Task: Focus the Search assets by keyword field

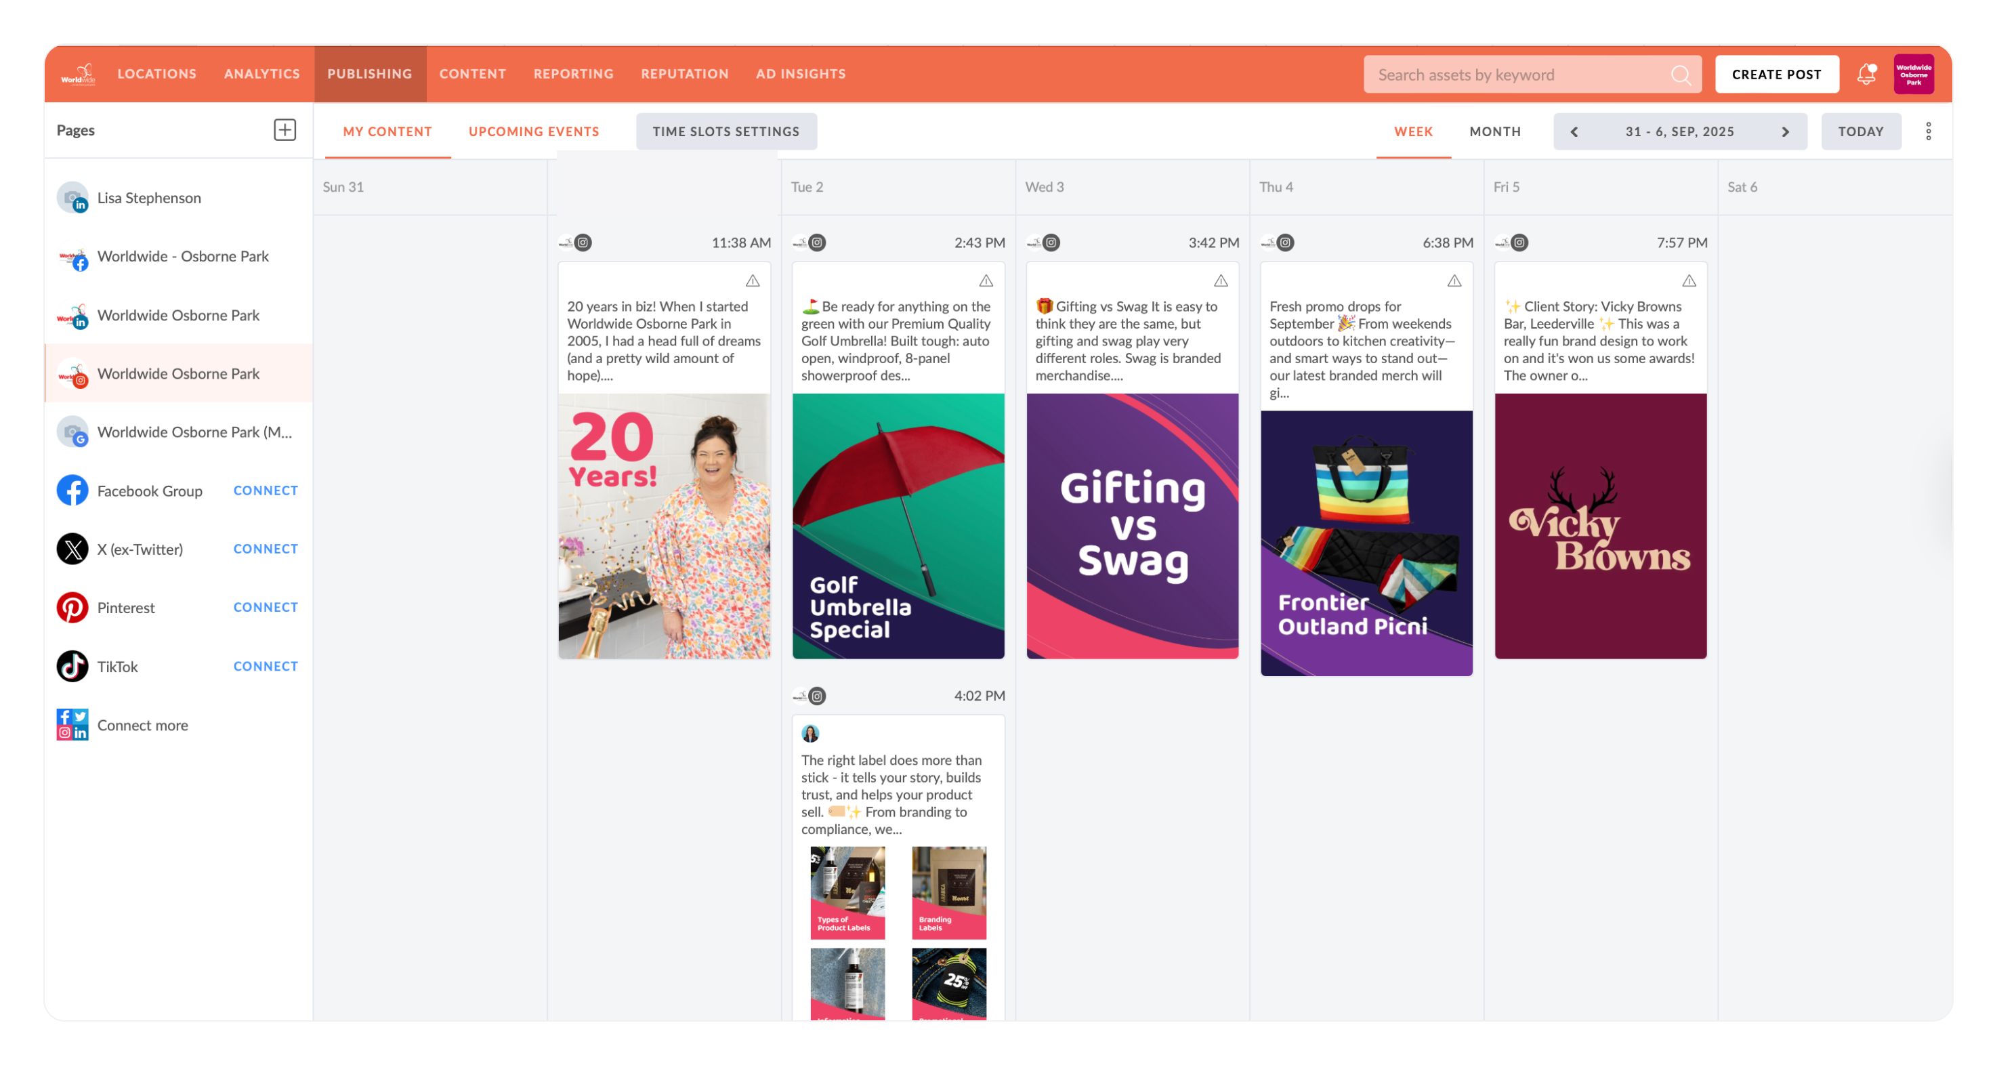Action: (1532, 75)
